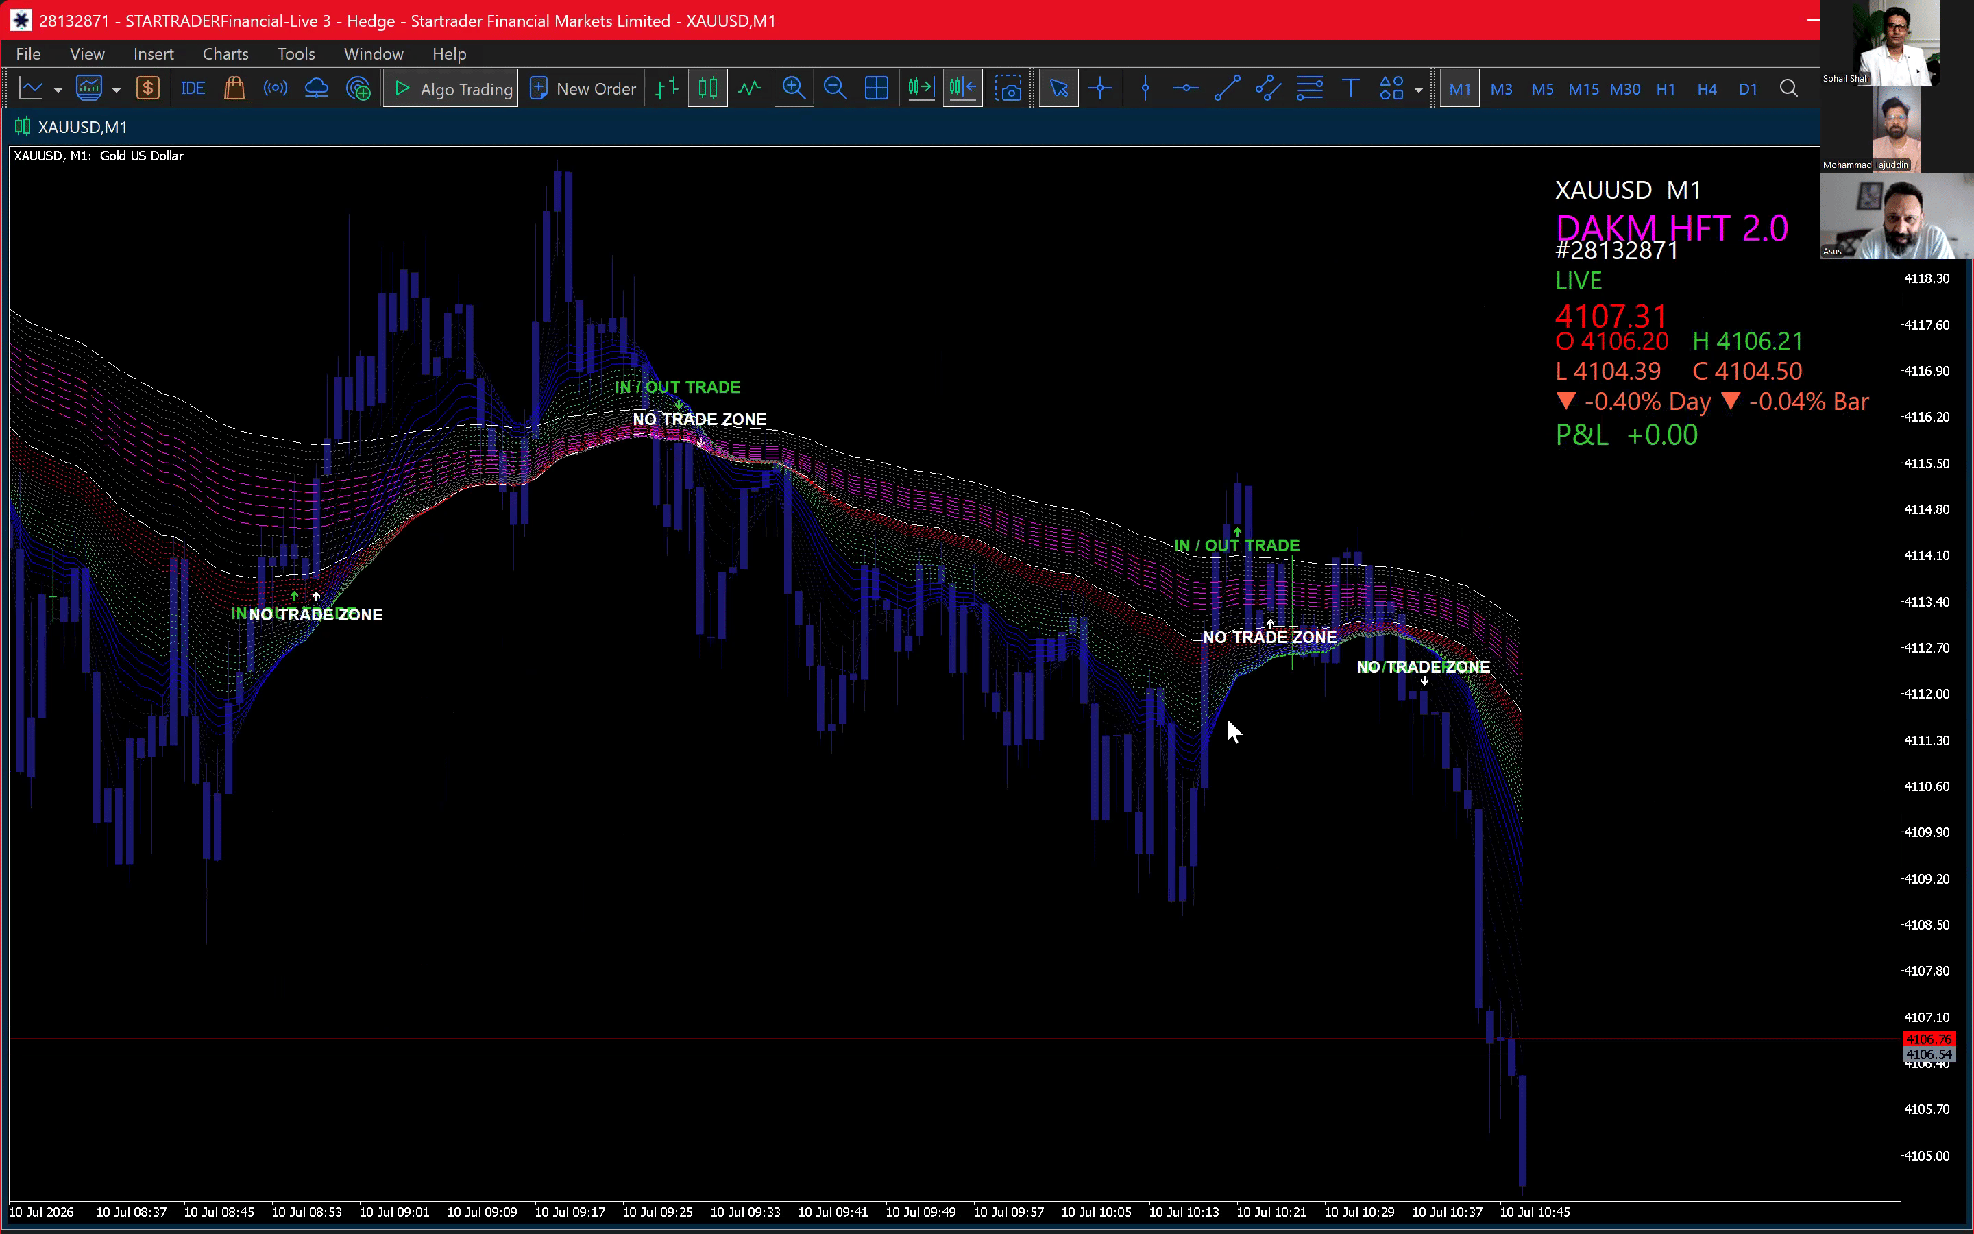This screenshot has height=1234, width=1974.
Task: Toggle chart auto scroll to latest bar
Action: point(921,88)
